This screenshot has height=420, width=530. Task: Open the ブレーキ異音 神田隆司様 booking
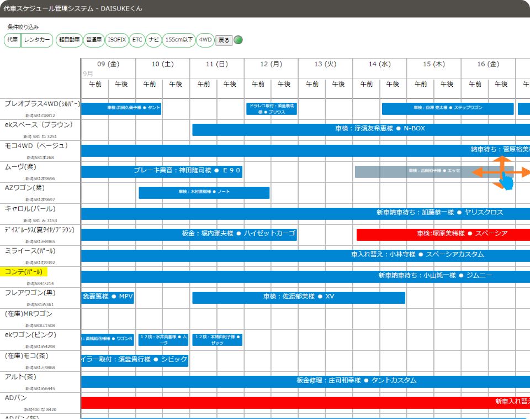(x=162, y=171)
